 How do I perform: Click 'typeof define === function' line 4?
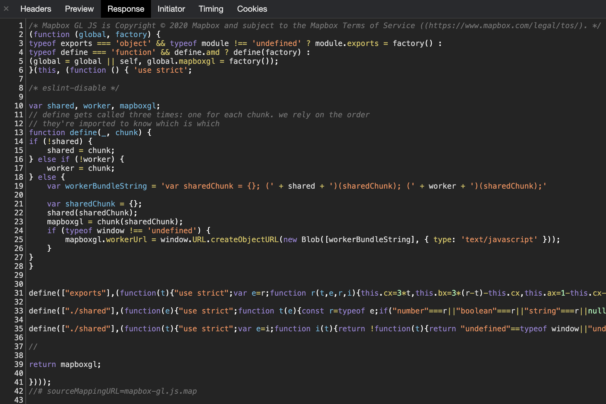tap(170, 52)
